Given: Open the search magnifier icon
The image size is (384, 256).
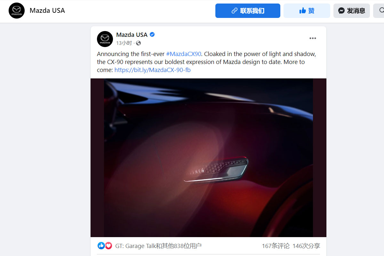Looking at the screenshot, I should [380, 11].
